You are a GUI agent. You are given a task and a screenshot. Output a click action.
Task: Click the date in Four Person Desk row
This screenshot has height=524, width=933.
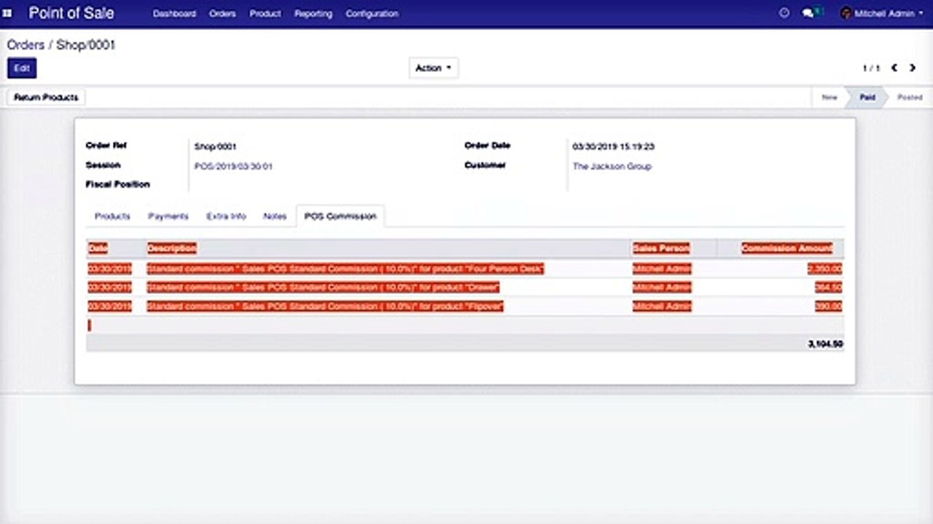pos(110,269)
